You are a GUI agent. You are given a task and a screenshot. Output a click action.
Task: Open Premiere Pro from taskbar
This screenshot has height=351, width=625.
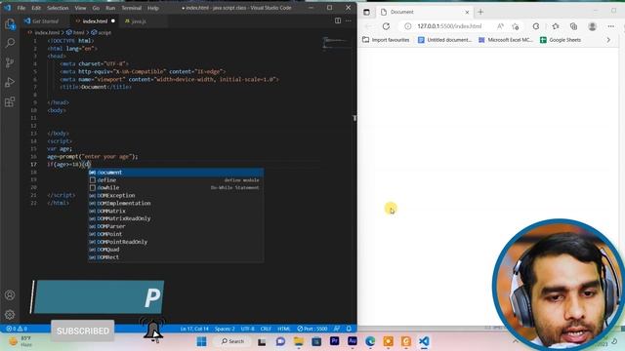334,341
